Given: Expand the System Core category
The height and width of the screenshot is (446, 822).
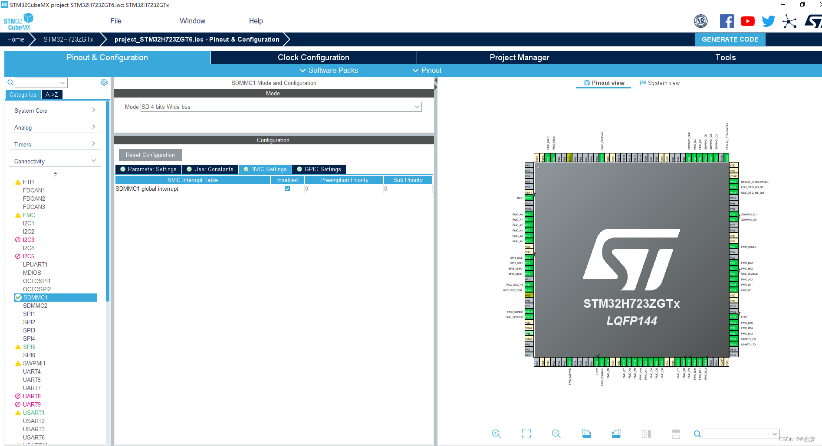Looking at the screenshot, I should click(x=55, y=111).
